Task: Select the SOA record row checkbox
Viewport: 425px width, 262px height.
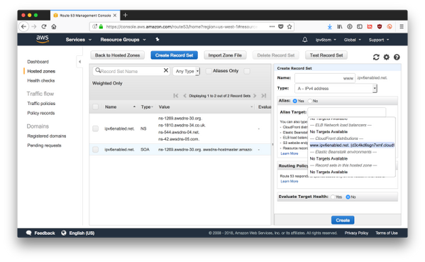Action: click(x=95, y=149)
